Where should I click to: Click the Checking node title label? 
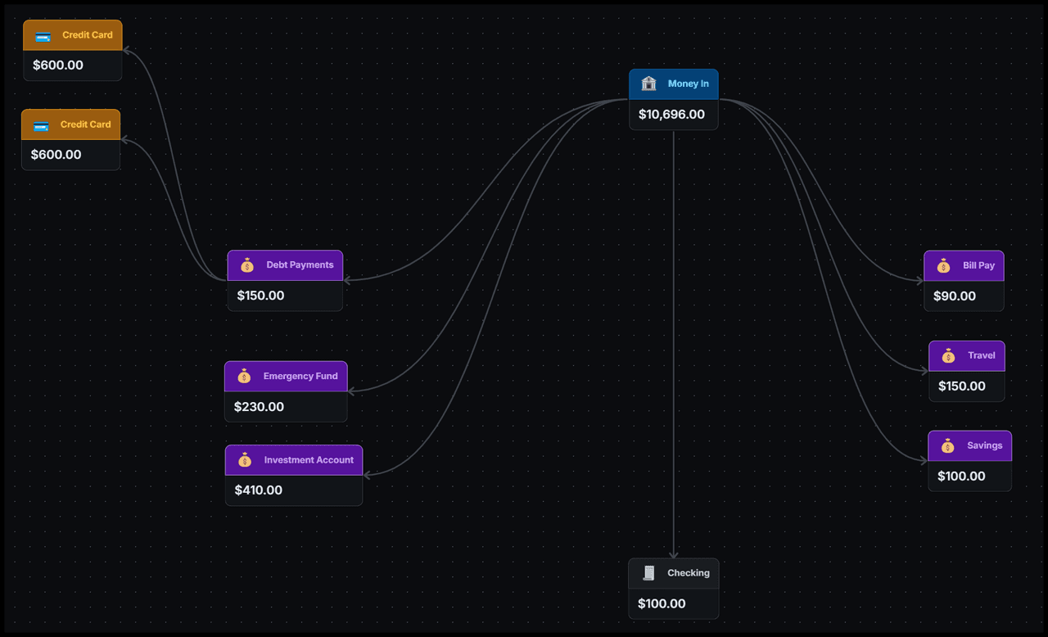688,573
